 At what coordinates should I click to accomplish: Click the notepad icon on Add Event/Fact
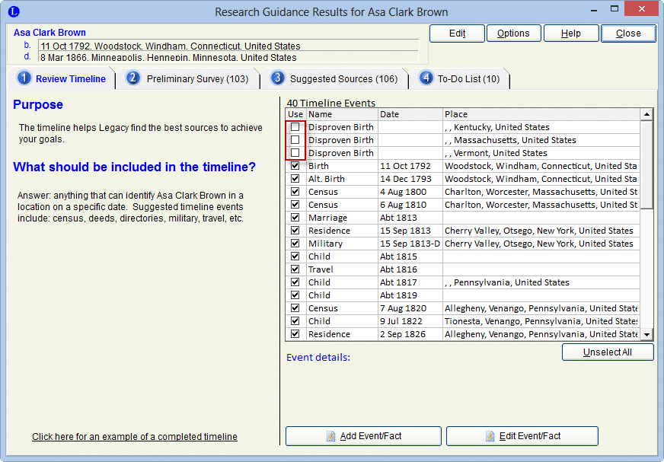(331, 436)
